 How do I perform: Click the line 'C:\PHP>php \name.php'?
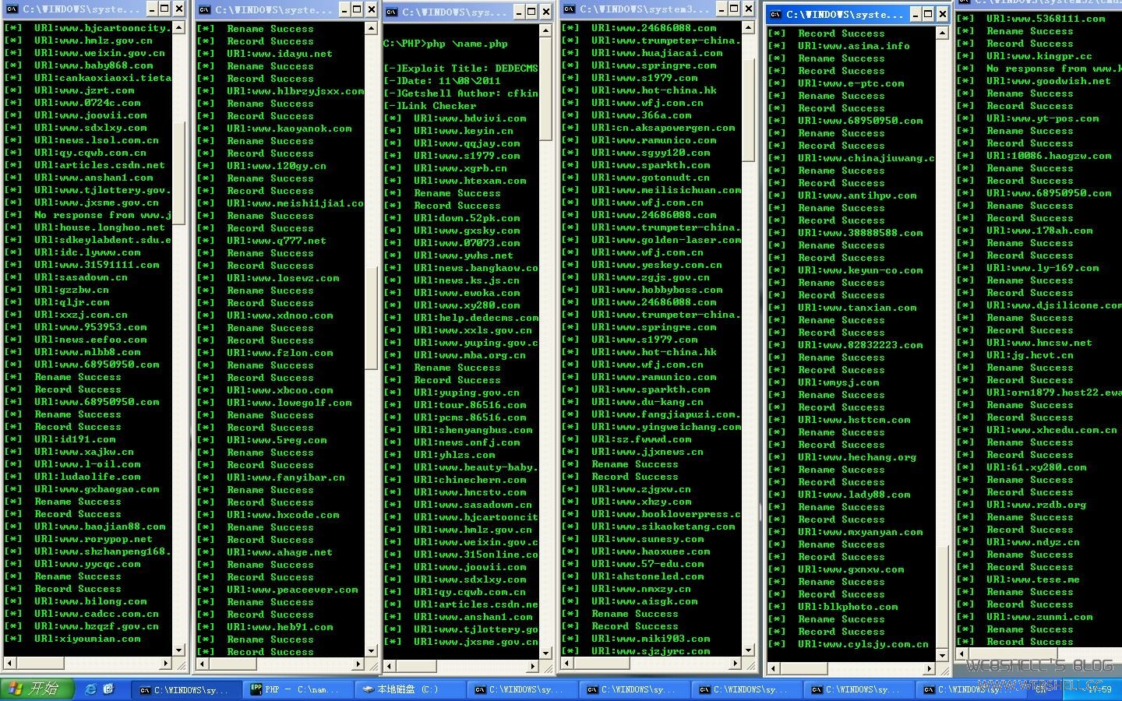446,44
